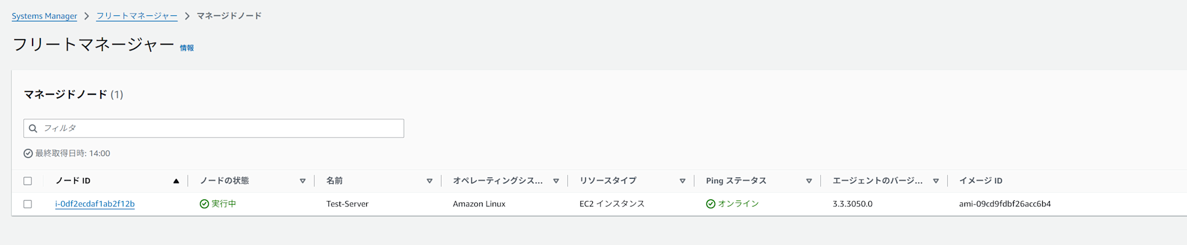Open the エージェントのバージョン column dropdown
The height and width of the screenshot is (245, 1187).
[x=936, y=181]
